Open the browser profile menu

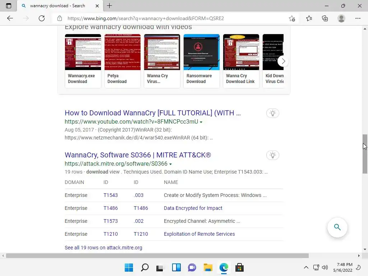pyautogui.click(x=341, y=18)
